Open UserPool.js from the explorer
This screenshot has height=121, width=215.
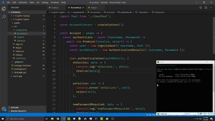(x=20, y=58)
